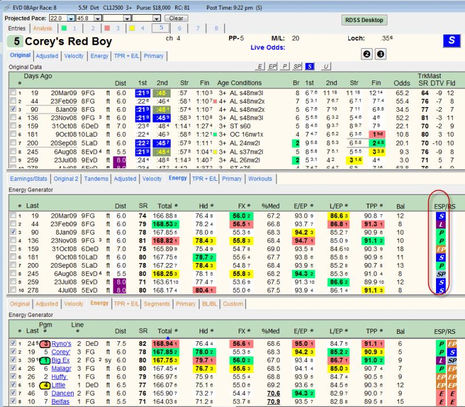Open the Earnings/Stats tab
This screenshot has width=465, height=407.
pyautogui.click(x=28, y=179)
